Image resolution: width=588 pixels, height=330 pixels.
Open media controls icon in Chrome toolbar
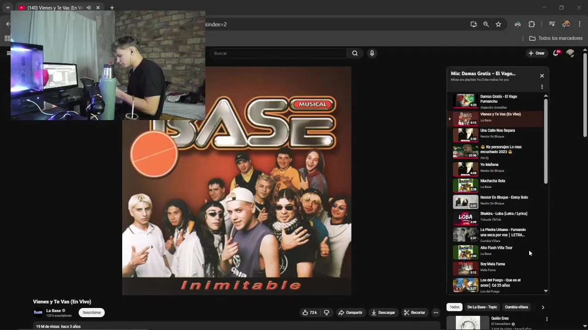[552, 24]
